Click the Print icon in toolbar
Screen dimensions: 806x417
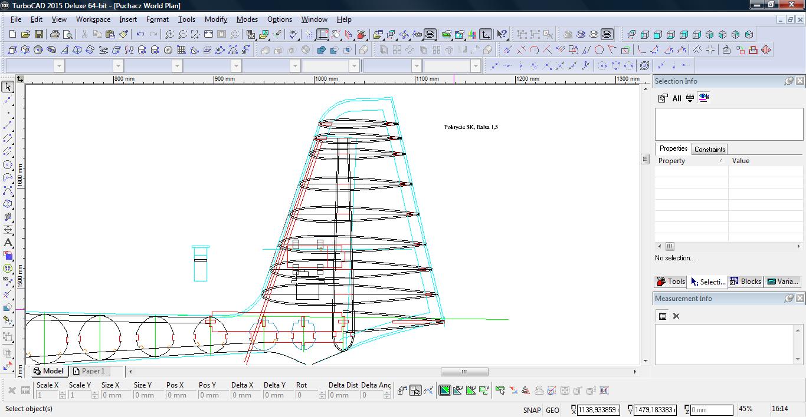pos(55,35)
